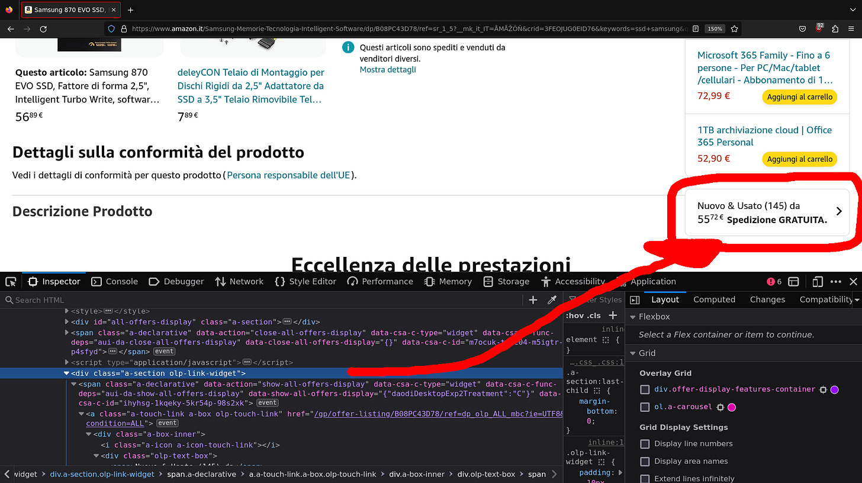Viewport: 862px width, 483px height.
Task: Select the element picker tool
Action: tap(10, 281)
